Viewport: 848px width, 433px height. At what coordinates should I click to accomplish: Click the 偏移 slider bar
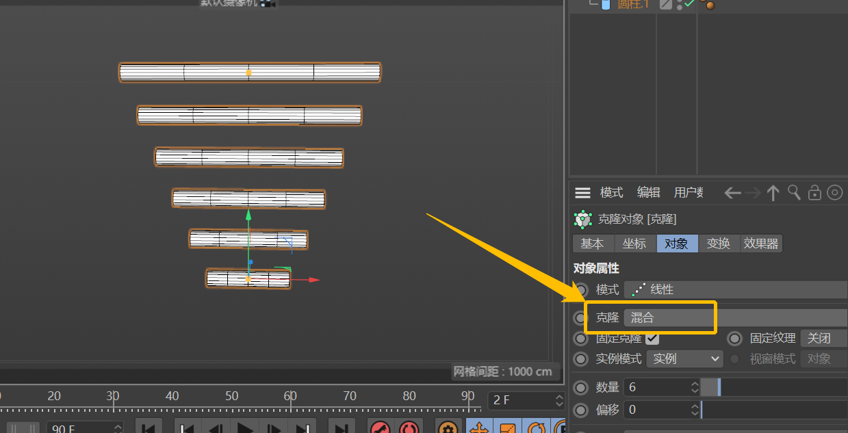tap(774, 410)
